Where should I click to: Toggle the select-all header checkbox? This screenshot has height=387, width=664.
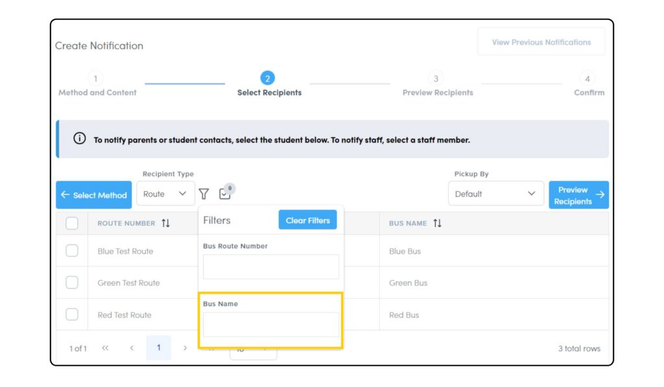tap(72, 223)
